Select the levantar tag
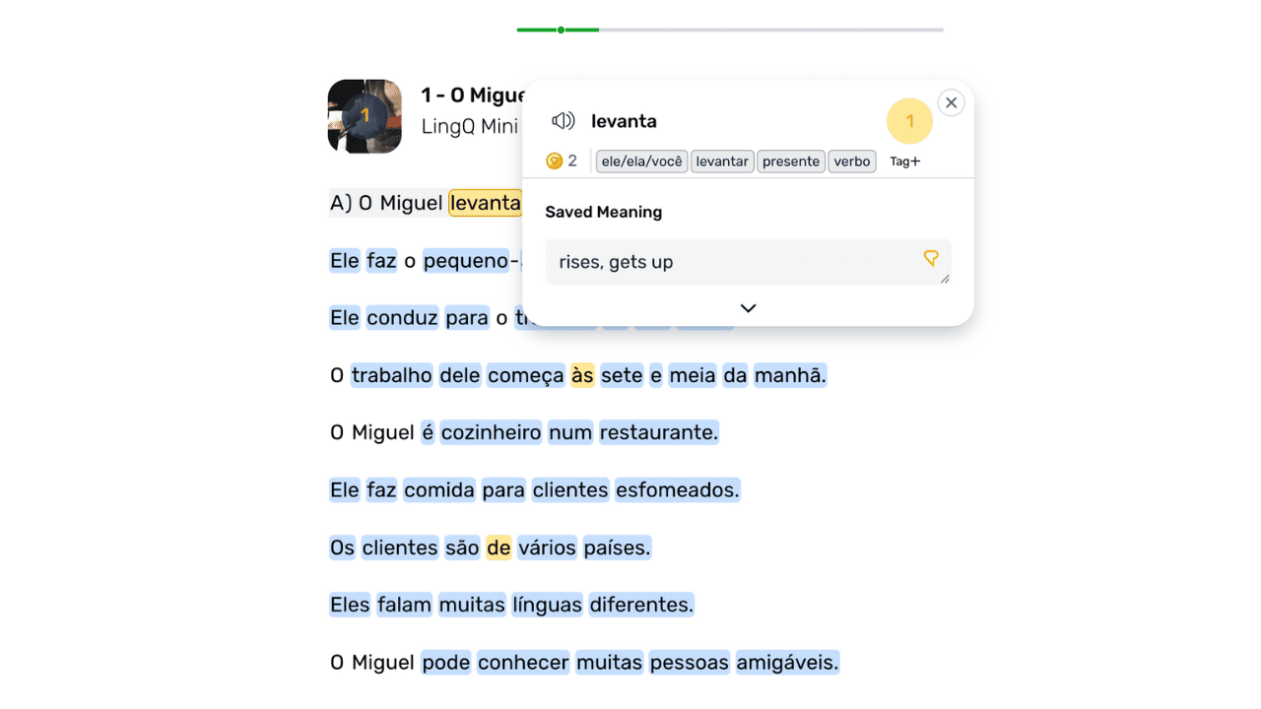The height and width of the screenshot is (709, 1261). 722,161
